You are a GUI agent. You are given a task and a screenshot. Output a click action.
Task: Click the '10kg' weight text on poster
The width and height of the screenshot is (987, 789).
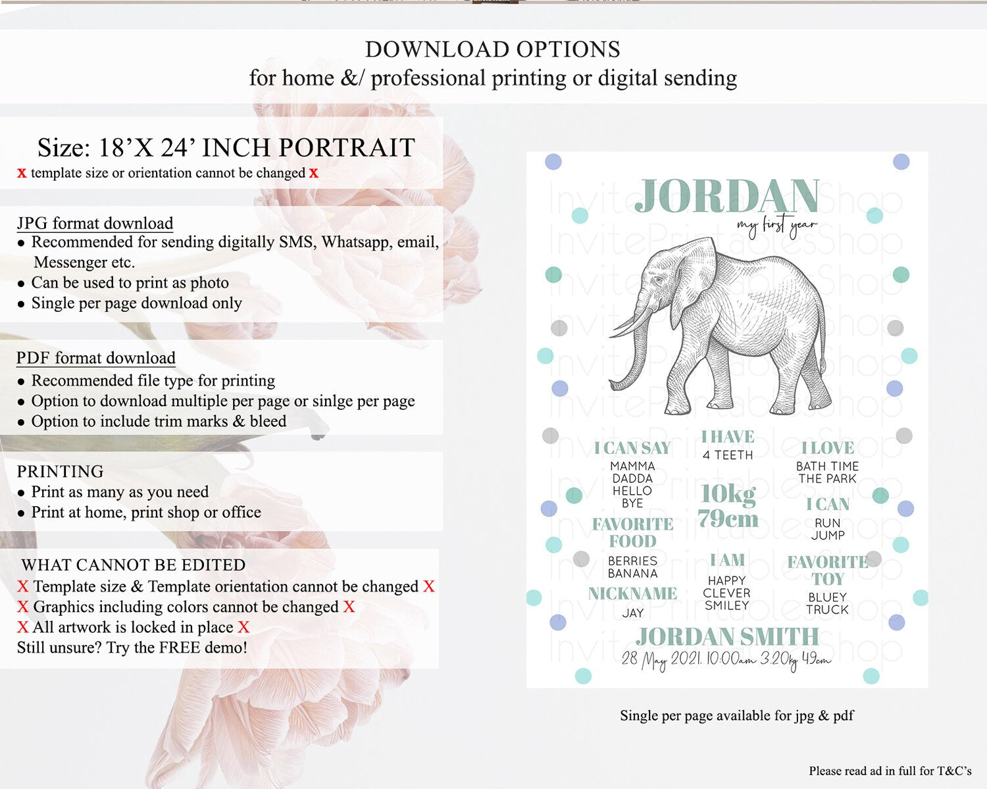coord(727,493)
